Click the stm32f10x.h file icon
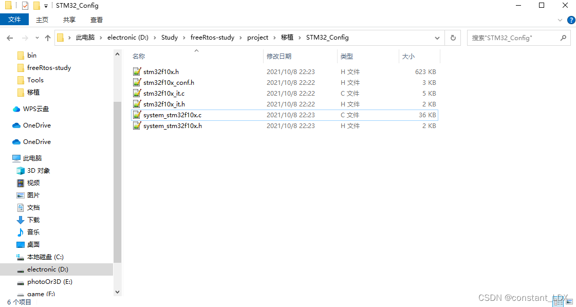 pos(137,71)
